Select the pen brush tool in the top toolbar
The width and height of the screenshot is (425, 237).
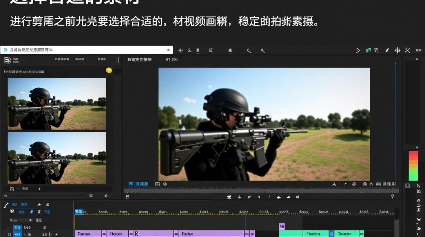(387, 50)
